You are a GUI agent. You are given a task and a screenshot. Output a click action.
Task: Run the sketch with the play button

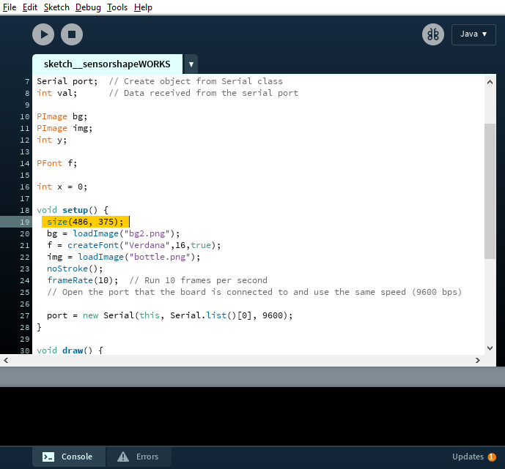coord(43,34)
